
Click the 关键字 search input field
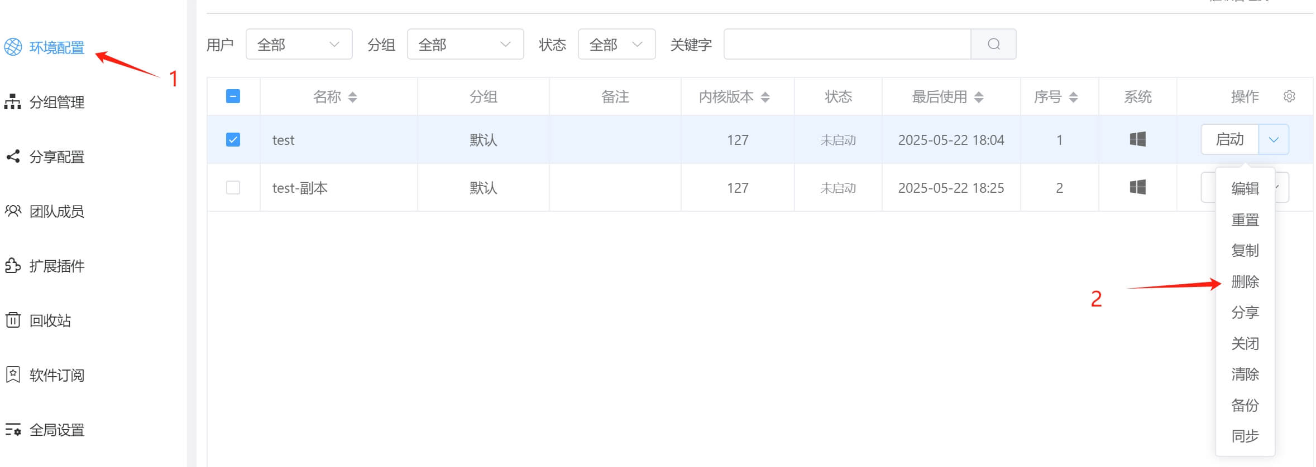pyautogui.click(x=847, y=45)
